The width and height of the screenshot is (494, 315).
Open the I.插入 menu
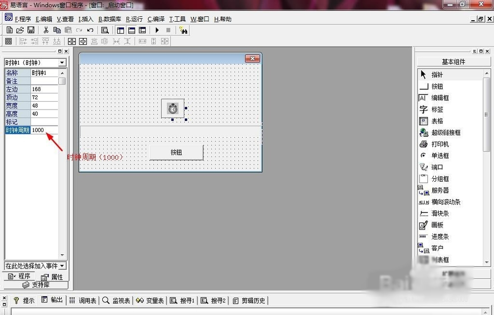(85, 19)
